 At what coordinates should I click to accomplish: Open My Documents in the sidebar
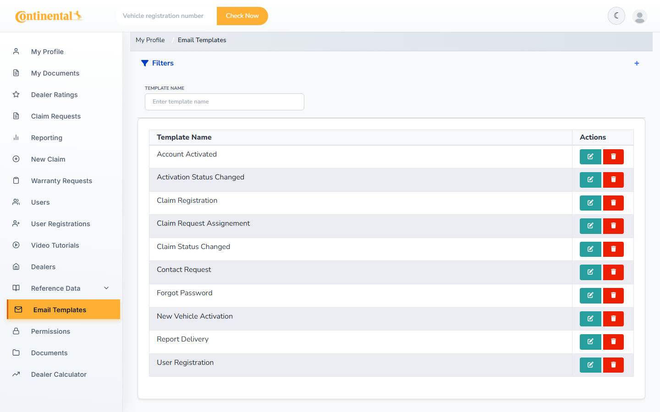[x=61, y=73]
